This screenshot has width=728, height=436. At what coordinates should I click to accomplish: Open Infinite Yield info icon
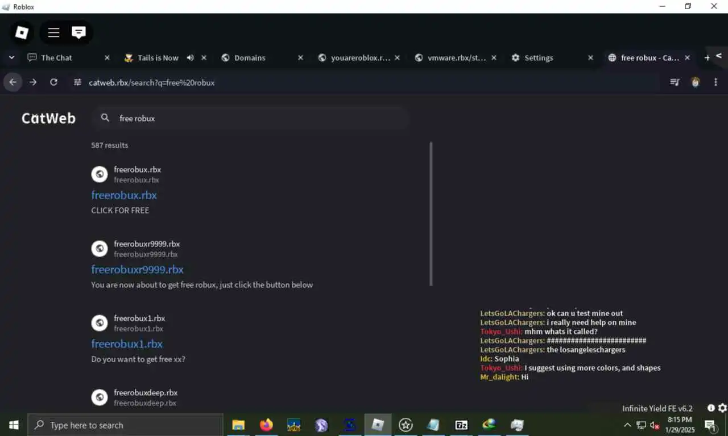[x=711, y=408]
